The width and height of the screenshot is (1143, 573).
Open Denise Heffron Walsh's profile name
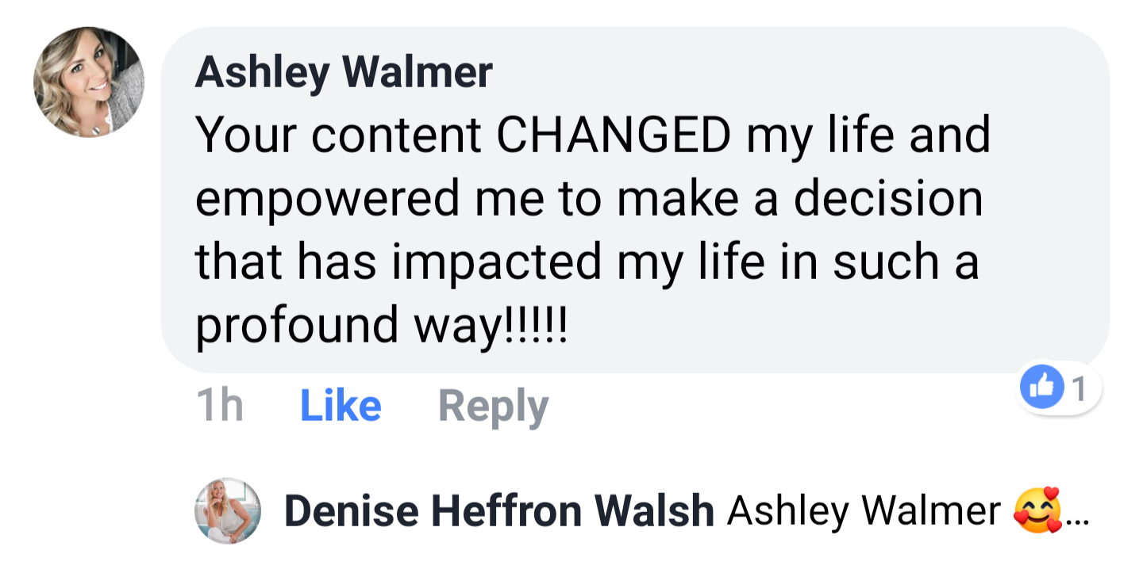coord(499,511)
